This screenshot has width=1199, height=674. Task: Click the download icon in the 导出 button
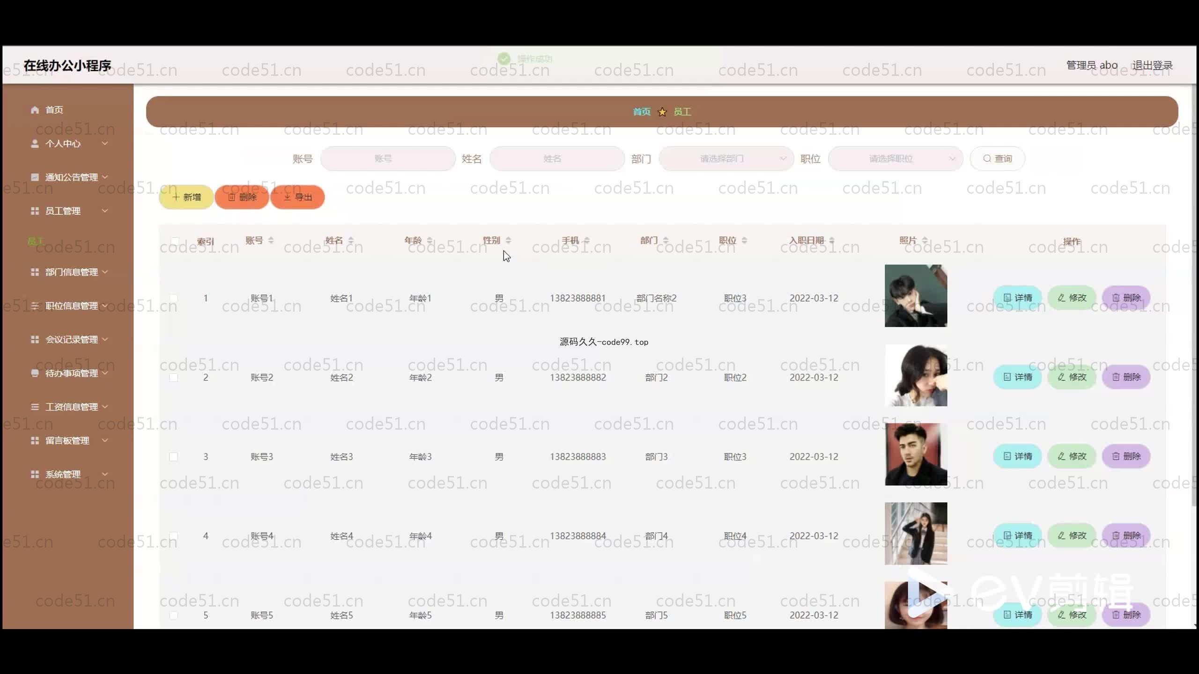tap(287, 197)
